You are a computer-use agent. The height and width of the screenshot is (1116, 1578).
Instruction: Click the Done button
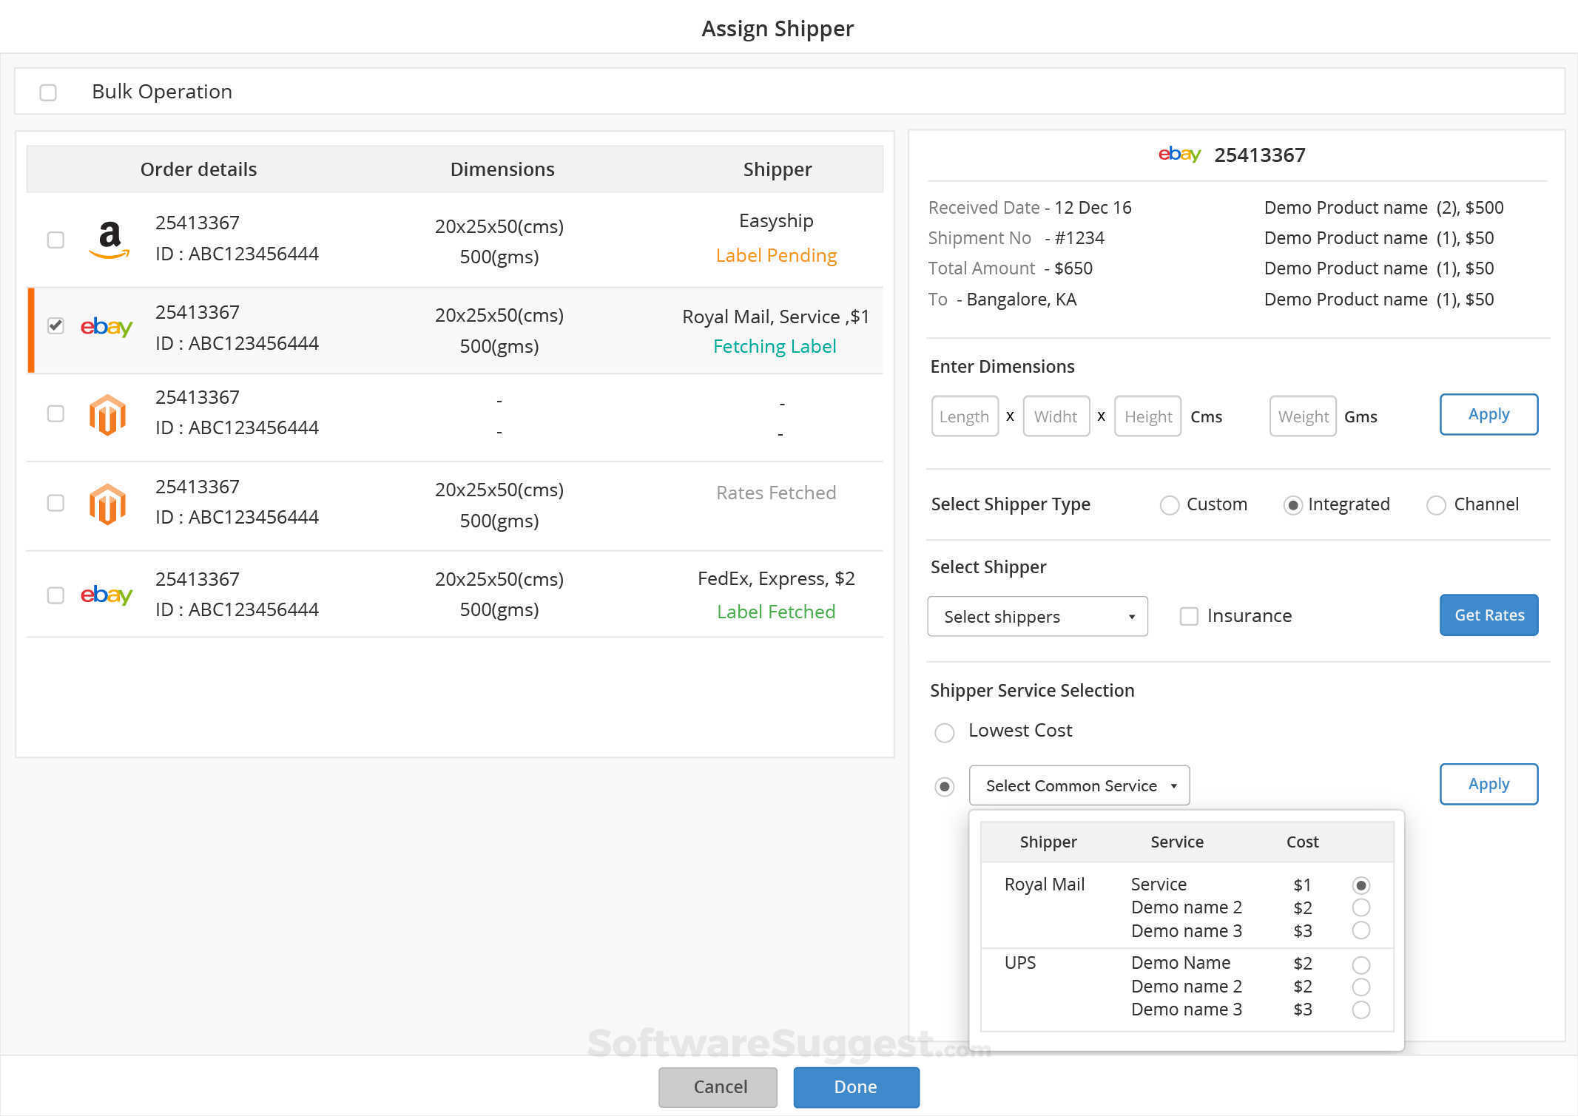(855, 1087)
